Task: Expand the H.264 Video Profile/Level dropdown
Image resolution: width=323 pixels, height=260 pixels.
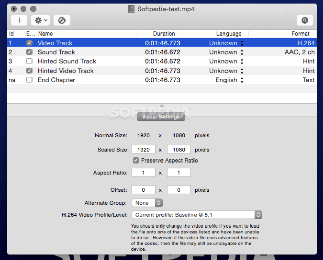Action: tap(197, 215)
